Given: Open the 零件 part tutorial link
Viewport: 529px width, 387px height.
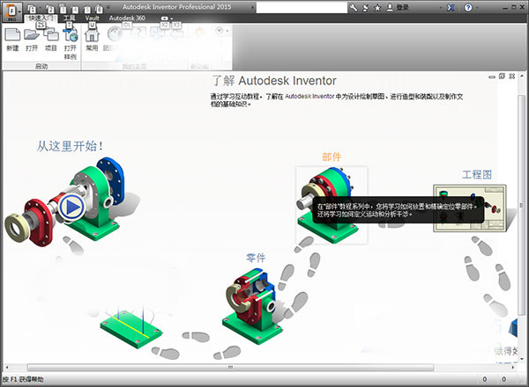Looking at the screenshot, I should click(256, 258).
